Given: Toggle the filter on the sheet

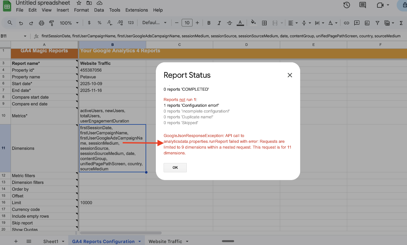Looking at the screenshot, I should [377, 23].
